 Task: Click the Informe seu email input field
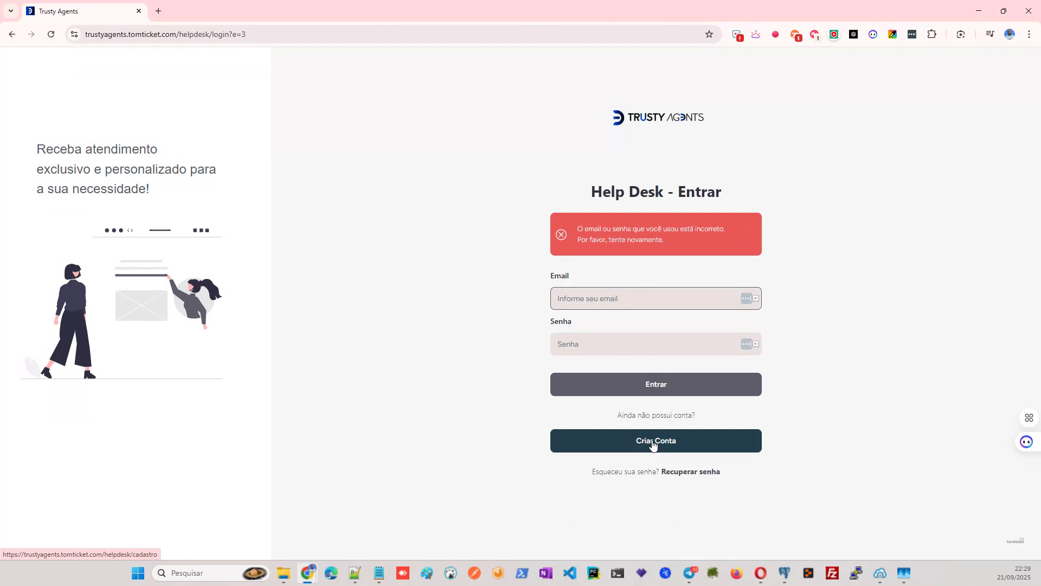[640, 298]
